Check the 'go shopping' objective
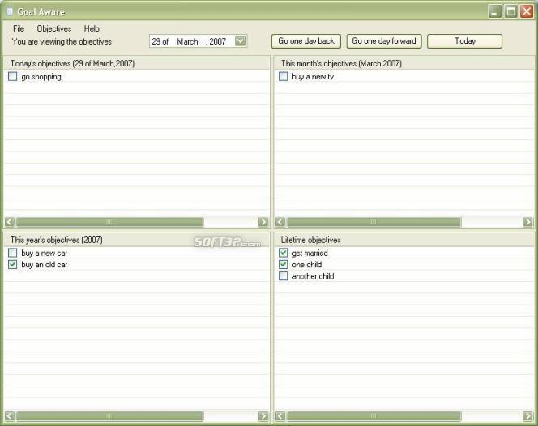538x426 pixels. [13, 76]
